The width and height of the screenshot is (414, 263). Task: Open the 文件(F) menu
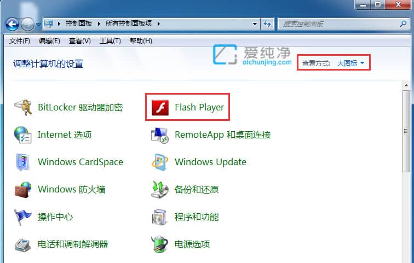coord(20,41)
